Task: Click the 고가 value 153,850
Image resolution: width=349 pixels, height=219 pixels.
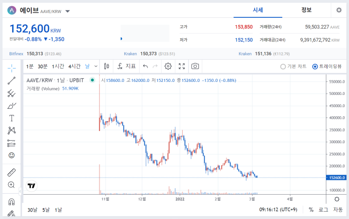Action: (244, 27)
